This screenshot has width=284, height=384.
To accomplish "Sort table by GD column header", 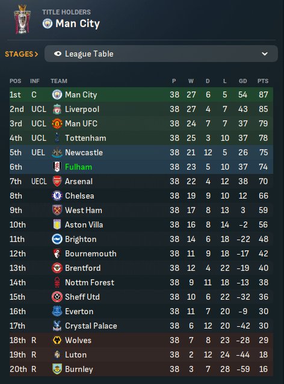I will (243, 81).
